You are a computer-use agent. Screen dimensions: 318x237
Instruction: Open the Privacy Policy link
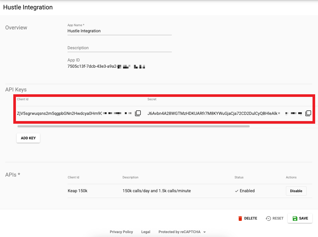121,232
